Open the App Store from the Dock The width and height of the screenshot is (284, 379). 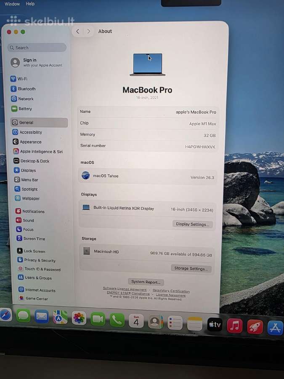275,328
